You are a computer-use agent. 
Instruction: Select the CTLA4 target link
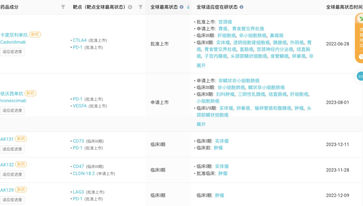tap(80, 40)
